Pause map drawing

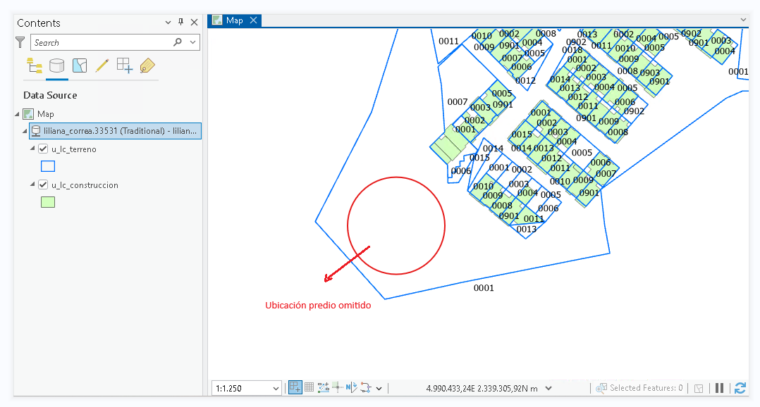pyautogui.click(x=720, y=388)
